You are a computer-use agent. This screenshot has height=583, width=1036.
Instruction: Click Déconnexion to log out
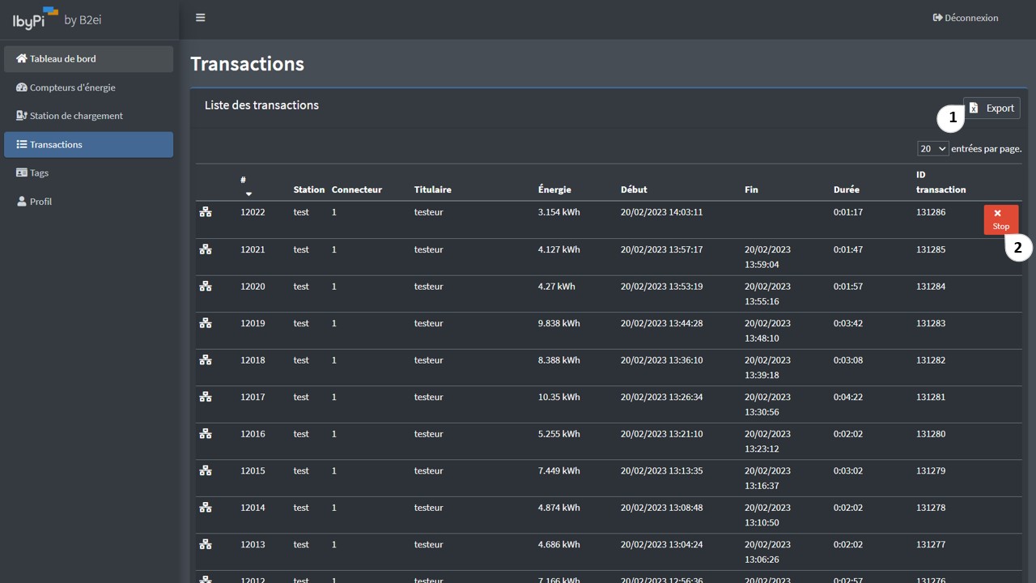[966, 18]
